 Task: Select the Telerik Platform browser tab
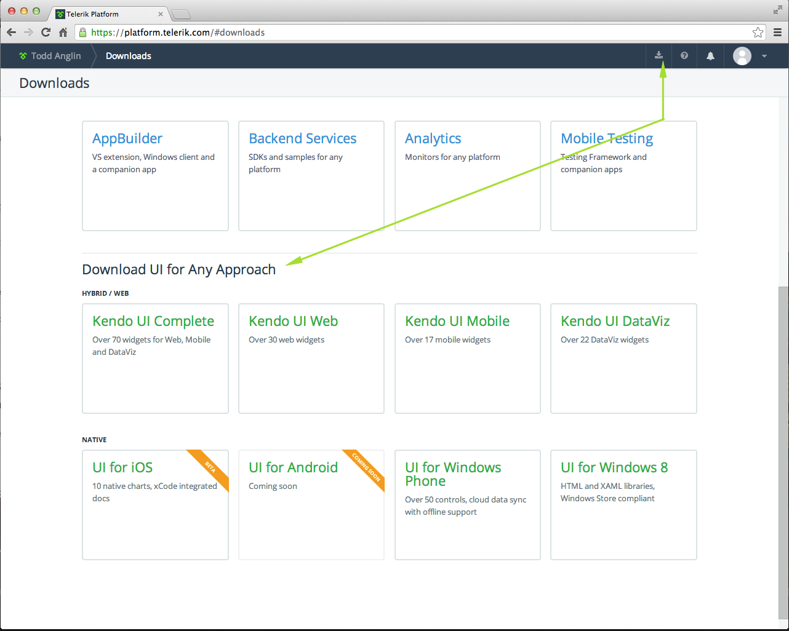click(110, 14)
